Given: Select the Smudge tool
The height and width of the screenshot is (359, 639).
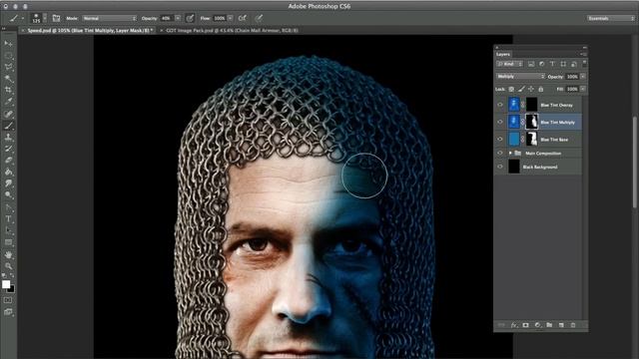Looking at the screenshot, I should (8, 183).
